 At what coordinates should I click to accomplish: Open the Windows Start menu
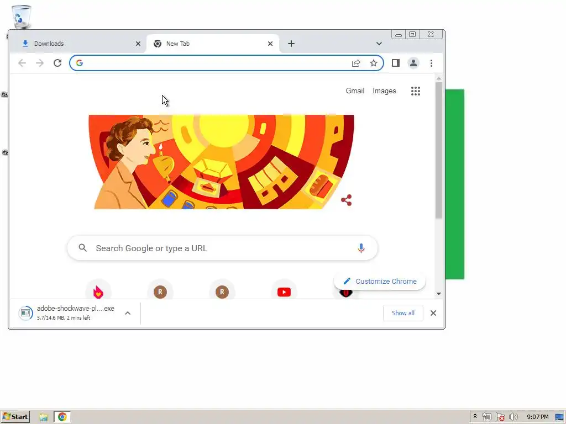[15, 417]
